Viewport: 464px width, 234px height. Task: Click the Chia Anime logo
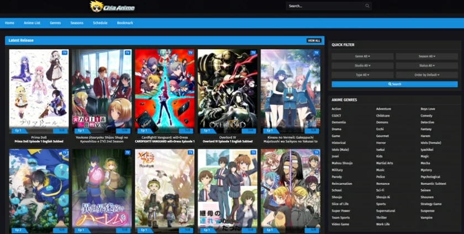(112, 7)
